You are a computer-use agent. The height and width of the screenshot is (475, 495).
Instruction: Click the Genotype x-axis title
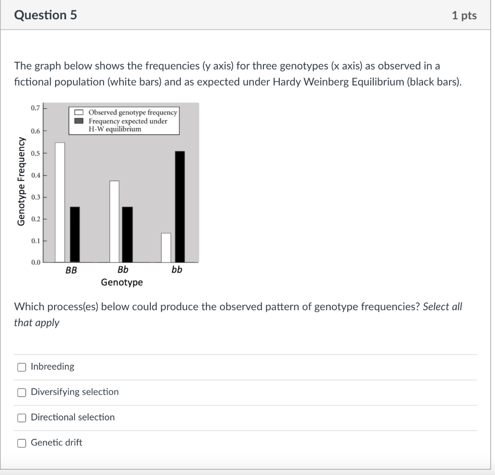point(122,282)
